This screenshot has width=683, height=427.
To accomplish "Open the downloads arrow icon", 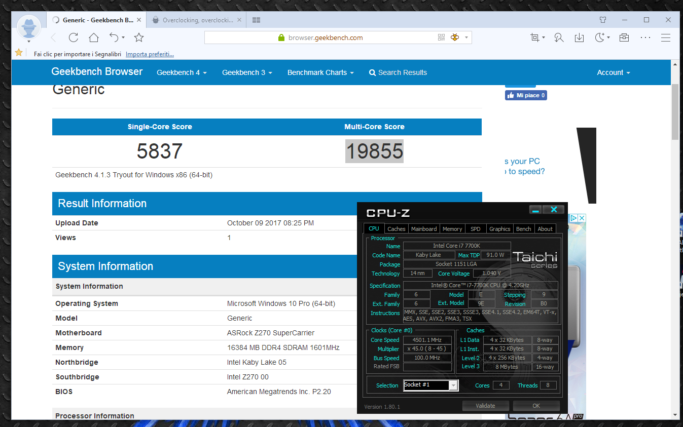I will [579, 37].
